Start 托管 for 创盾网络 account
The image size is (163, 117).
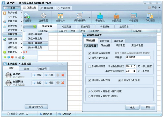coord(49,83)
